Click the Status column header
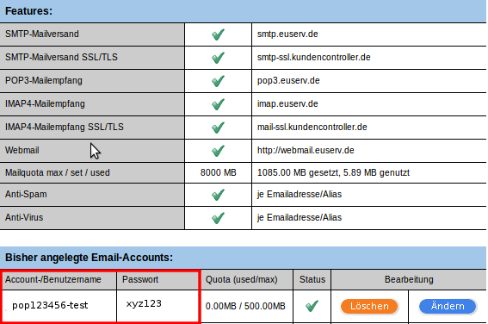This screenshot has width=488, height=324. (x=312, y=279)
